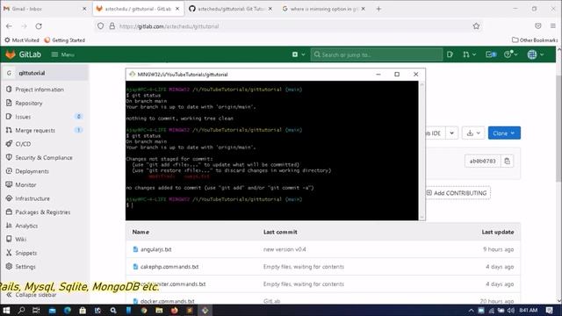Click the terminal window scrollbar
Screen dimensions: 562x316
(x=421, y=150)
